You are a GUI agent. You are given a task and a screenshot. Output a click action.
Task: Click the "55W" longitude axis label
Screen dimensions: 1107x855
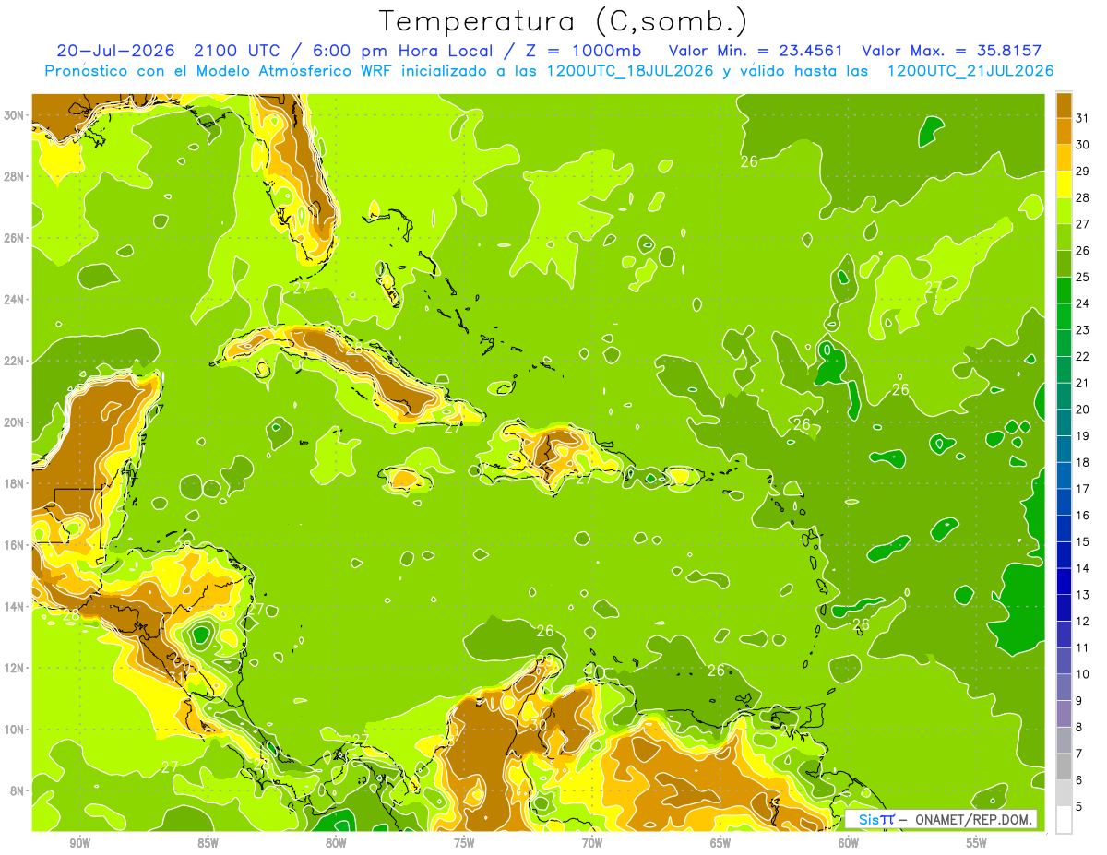[977, 843]
